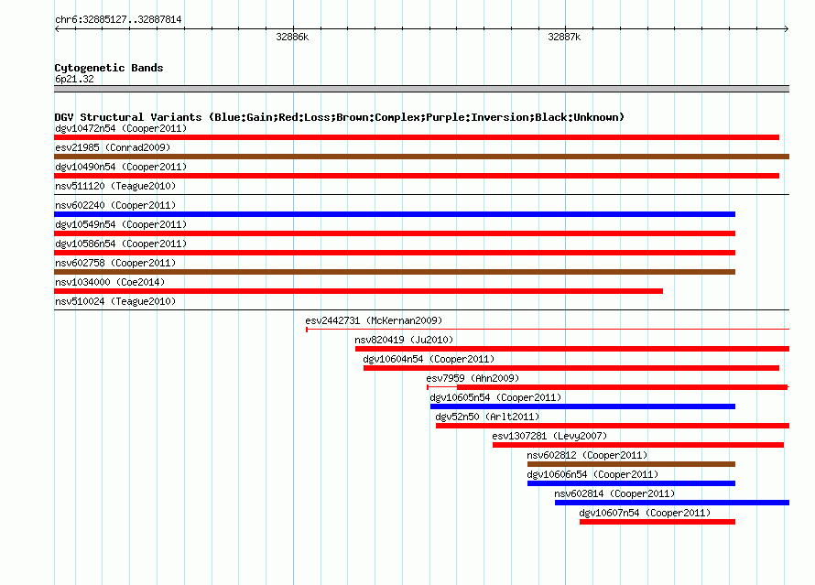The width and height of the screenshot is (815, 585).
Task: Click the dgv10490n54 (Cooper2011) label
Action: coord(121,167)
